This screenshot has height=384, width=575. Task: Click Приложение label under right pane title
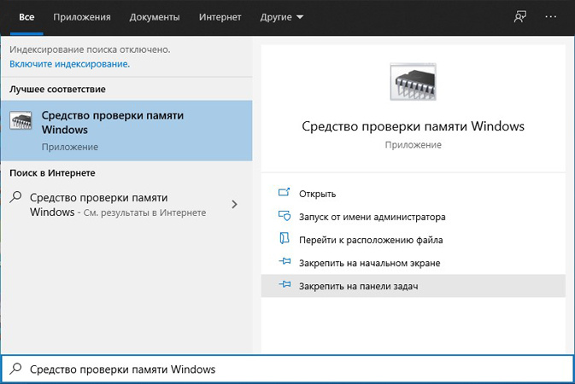(413, 145)
